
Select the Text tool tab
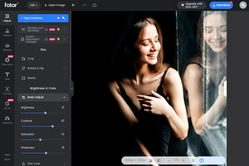pos(7,77)
